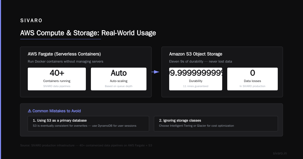Image resolution: width=303 pixels, height=159 pixels.
Task: Click the 'In SIVARO production' caption
Action: 252,86
